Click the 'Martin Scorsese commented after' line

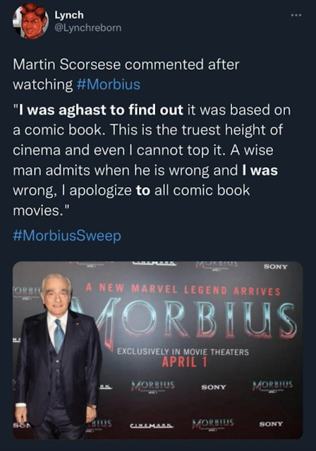[x=126, y=64]
